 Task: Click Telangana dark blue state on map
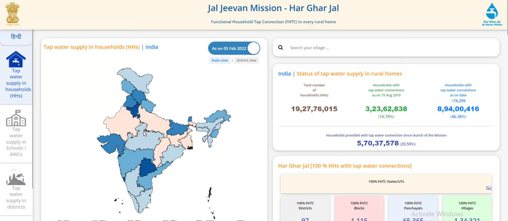tap(147, 167)
